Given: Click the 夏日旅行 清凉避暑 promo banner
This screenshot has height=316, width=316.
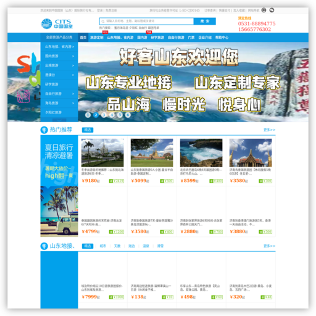Looking at the screenshot, I should coord(59,186).
